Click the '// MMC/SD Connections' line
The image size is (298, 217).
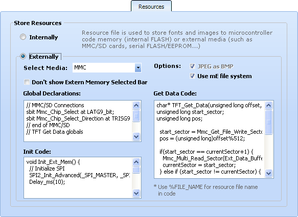point(55,105)
